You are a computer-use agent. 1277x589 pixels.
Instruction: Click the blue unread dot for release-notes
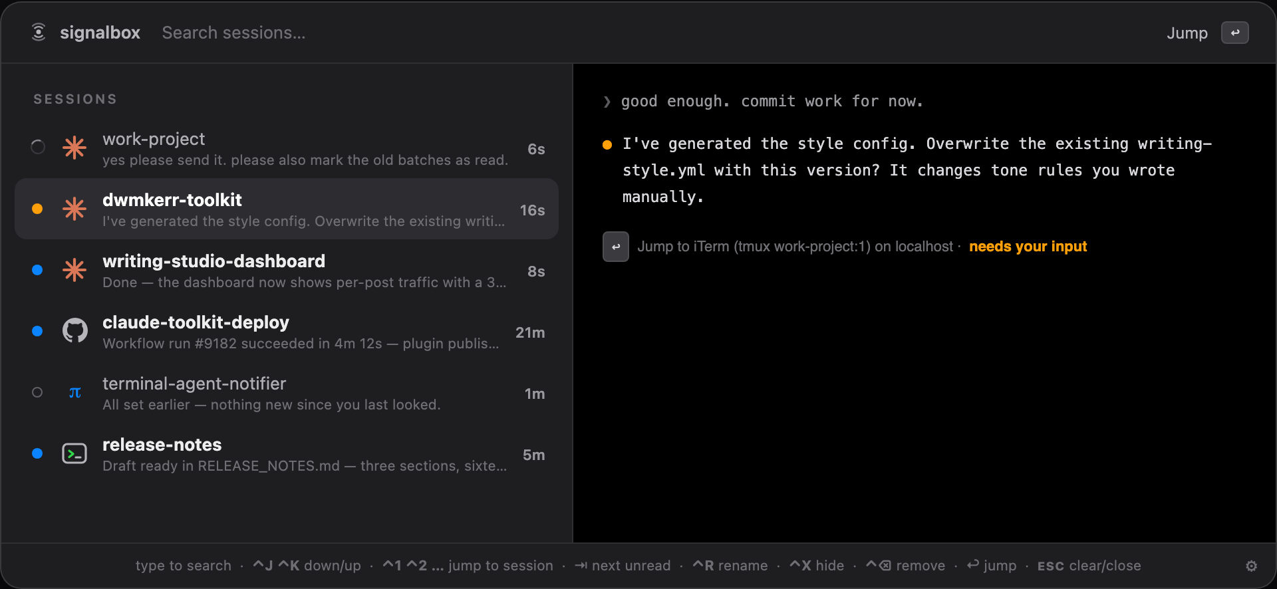point(37,453)
